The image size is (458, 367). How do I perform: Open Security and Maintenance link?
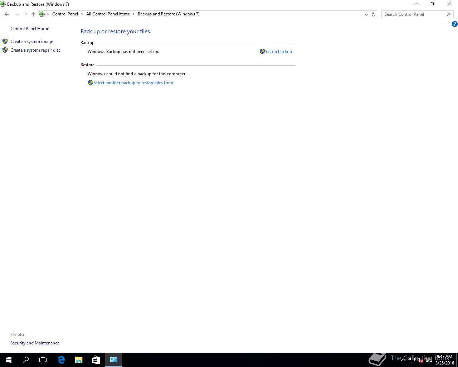(x=35, y=343)
